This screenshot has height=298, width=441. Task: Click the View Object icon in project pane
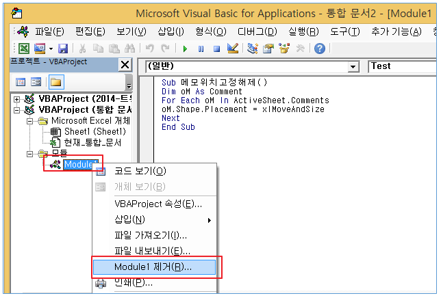tap(36, 82)
